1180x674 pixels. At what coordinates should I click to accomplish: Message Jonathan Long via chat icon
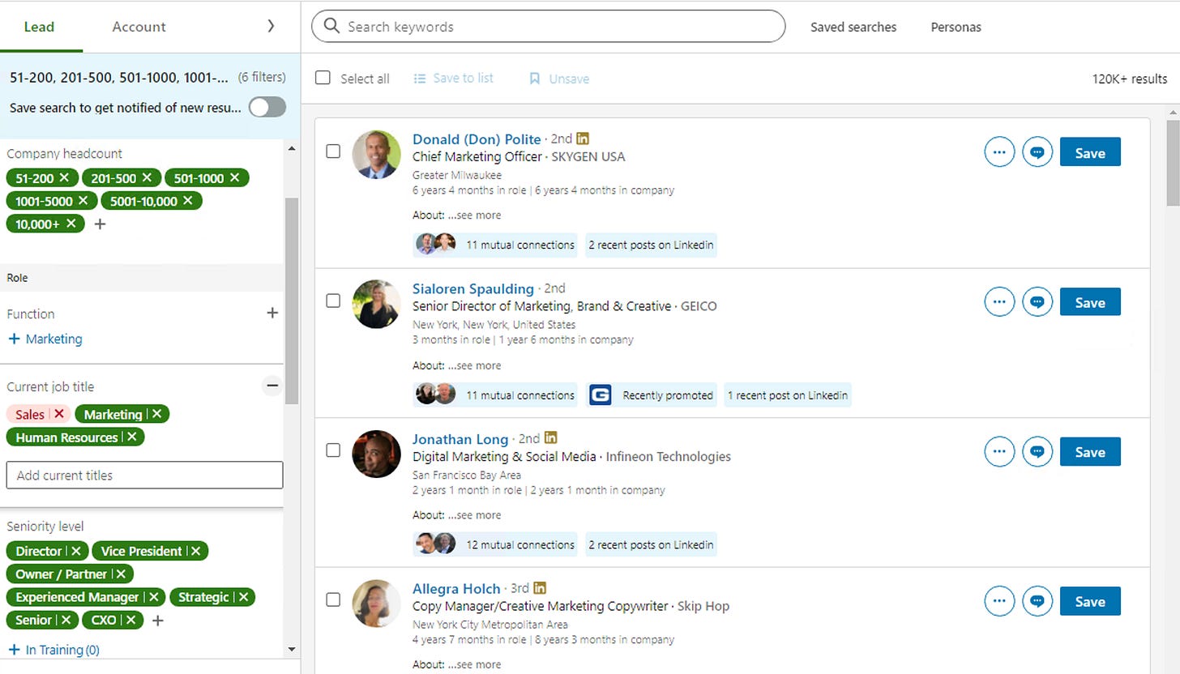pyautogui.click(x=1037, y=452)
